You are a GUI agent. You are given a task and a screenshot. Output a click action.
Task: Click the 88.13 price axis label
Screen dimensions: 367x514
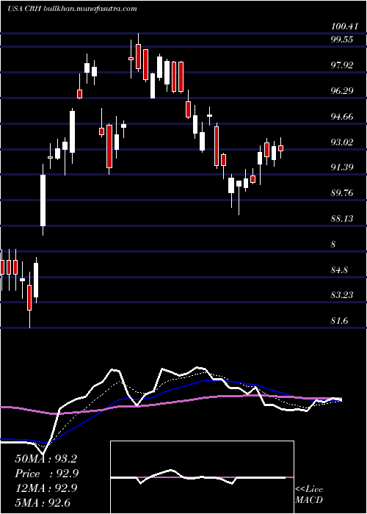[343, 218]
